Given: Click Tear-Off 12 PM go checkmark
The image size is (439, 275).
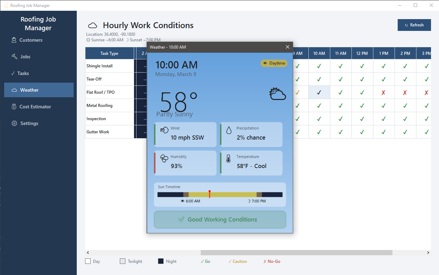Looking at the screenshot, I should (362, 79).
